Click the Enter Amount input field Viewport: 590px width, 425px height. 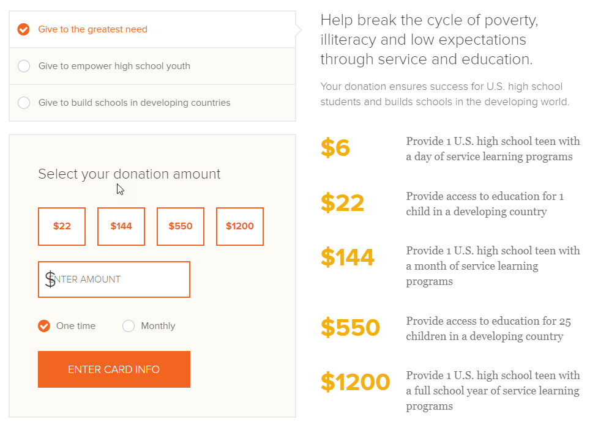pos(114,279)
